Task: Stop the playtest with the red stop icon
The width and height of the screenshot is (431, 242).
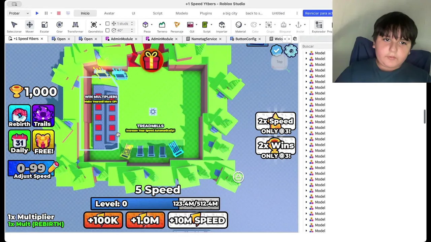Action: (x=59, y=13)
